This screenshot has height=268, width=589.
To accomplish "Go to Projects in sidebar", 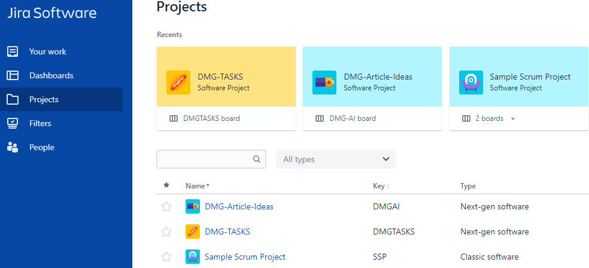I will tap(44, 99).
